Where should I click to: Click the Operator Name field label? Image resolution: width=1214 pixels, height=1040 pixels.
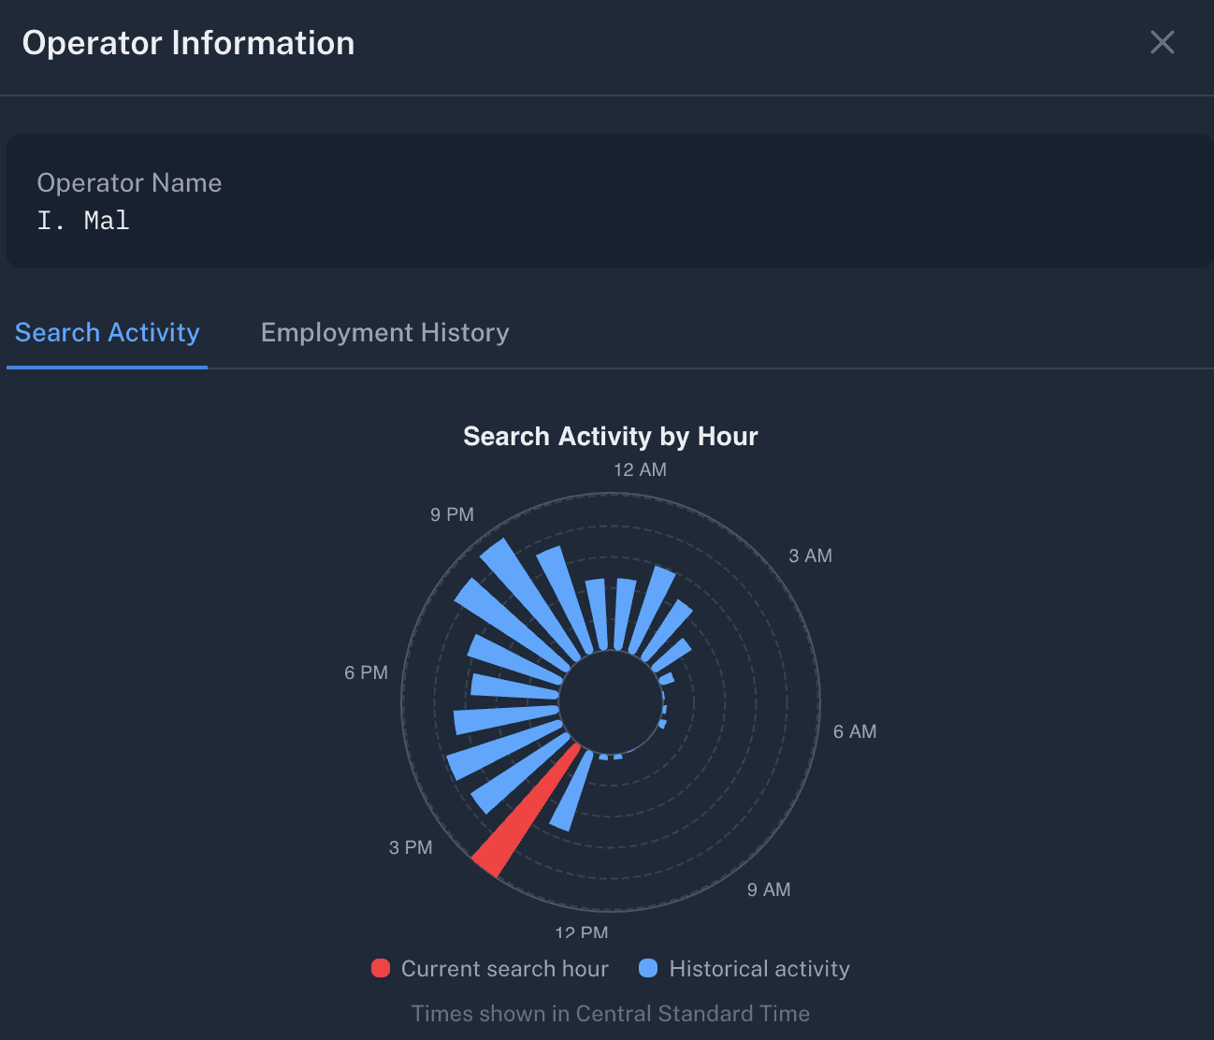pos(129,183)
